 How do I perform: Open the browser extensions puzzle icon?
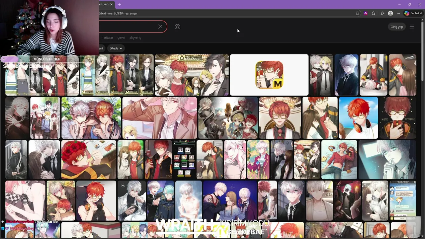point(374,13)
